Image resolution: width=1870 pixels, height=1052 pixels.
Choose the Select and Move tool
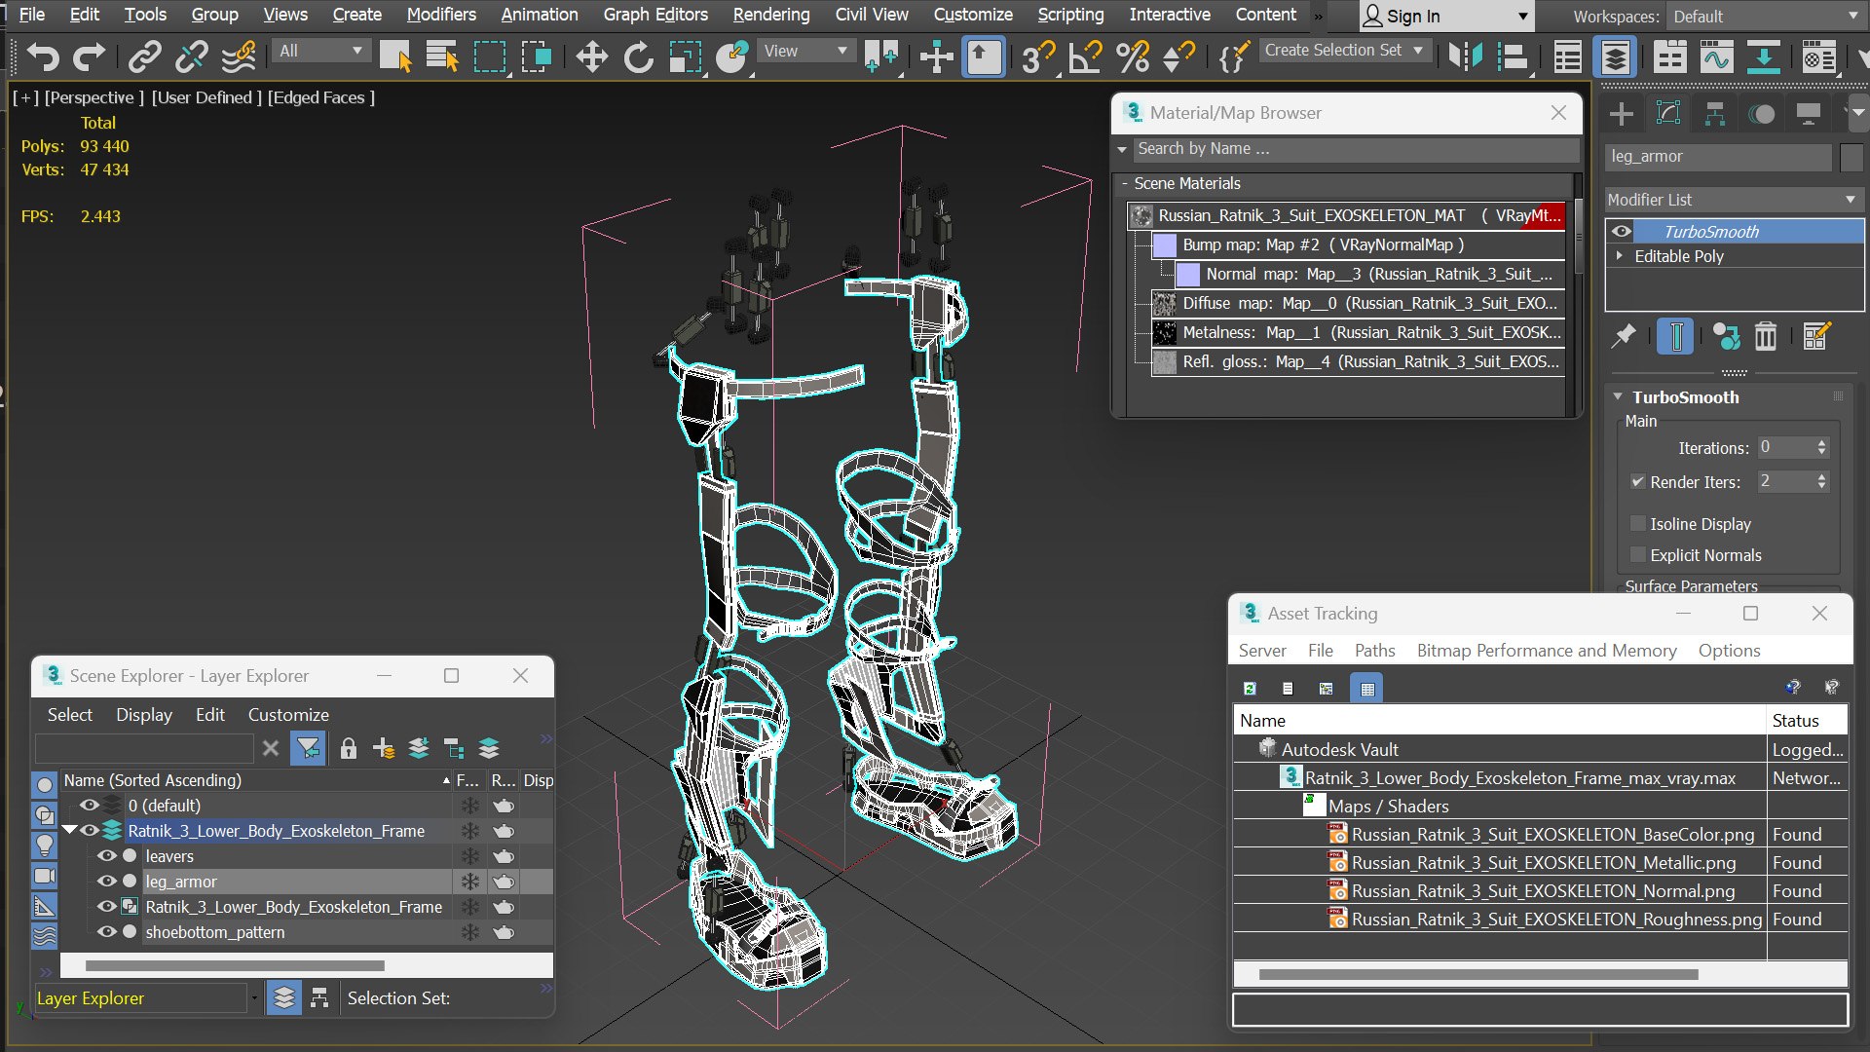(591, 57)
